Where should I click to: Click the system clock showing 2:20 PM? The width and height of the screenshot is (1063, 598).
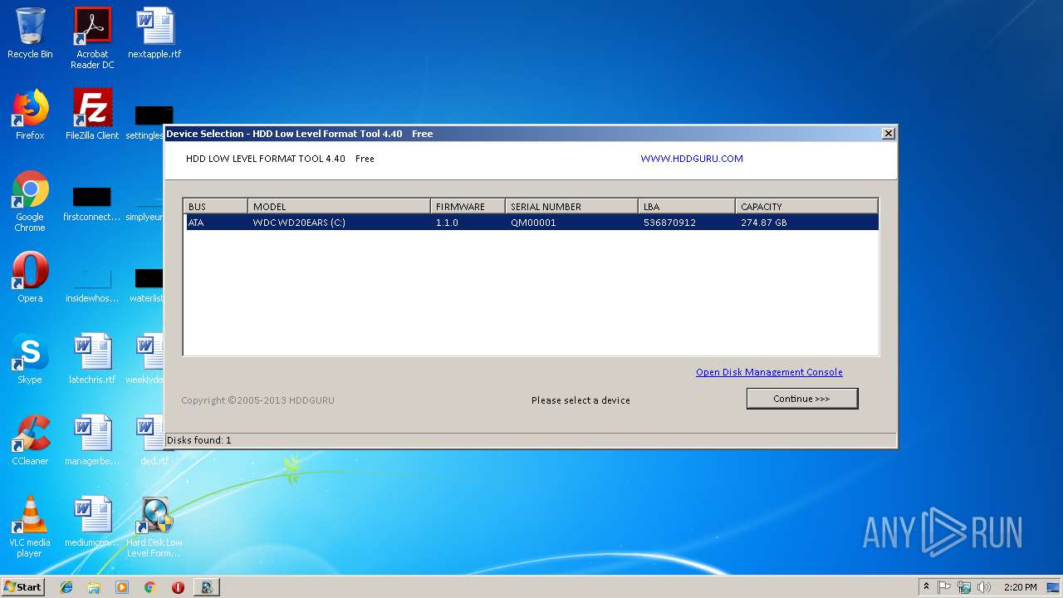[1020, 587]
